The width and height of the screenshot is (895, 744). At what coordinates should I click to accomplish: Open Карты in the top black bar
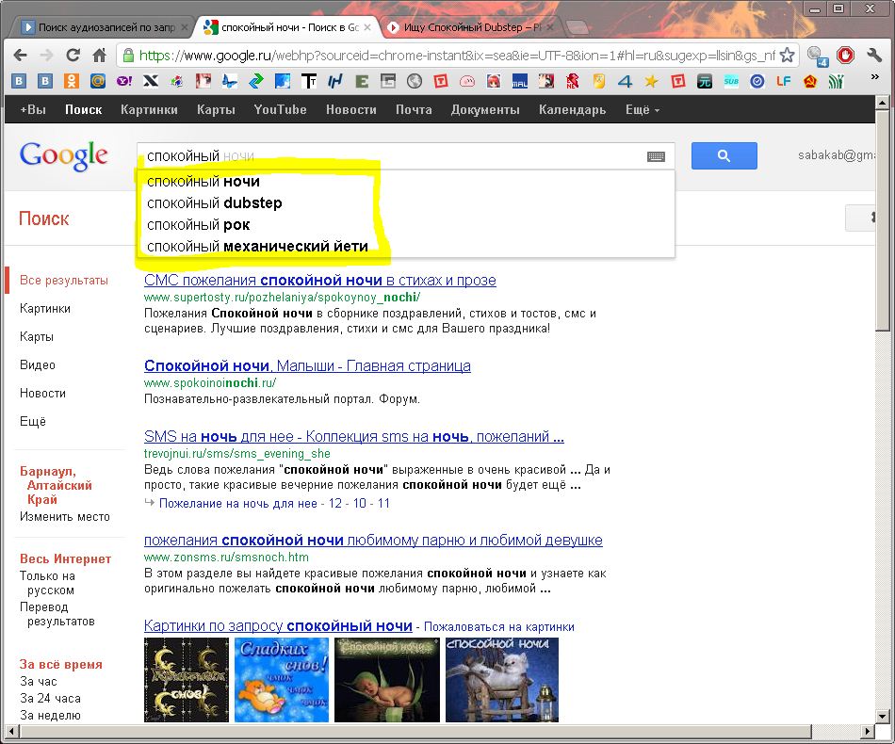pos(216,109)
